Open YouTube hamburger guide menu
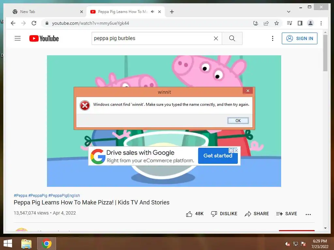 point(18,38)
